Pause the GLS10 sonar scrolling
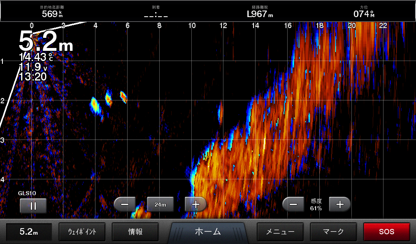Screen dimensions: 416x244 pyautogui.click(x=33, y=206)
